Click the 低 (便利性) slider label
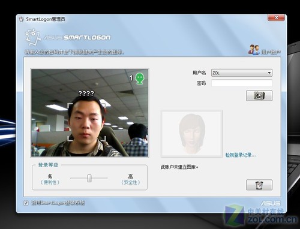The width and height of the screenshot is (300, 229). tap(50, 179)
